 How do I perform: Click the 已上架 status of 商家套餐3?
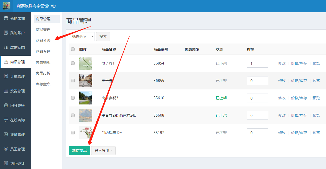point(221,98)
